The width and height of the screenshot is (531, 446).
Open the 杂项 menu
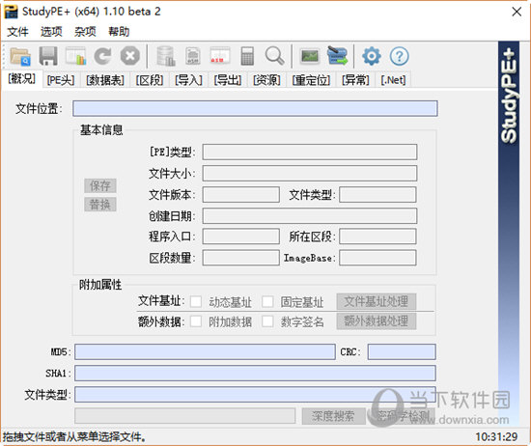[x=85, y=32]
